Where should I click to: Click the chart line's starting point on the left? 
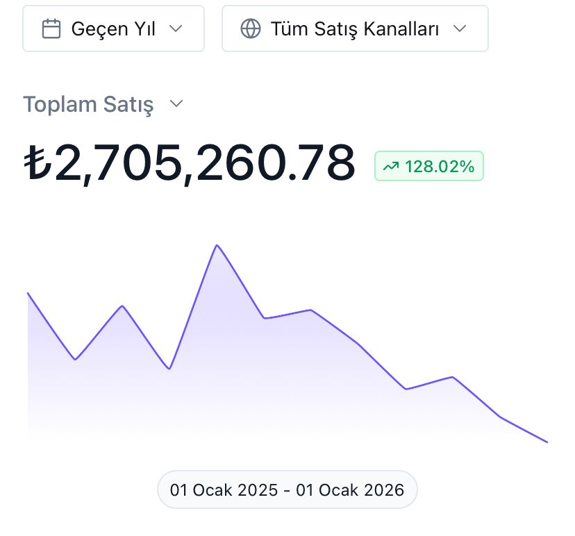tap(28, 293)
